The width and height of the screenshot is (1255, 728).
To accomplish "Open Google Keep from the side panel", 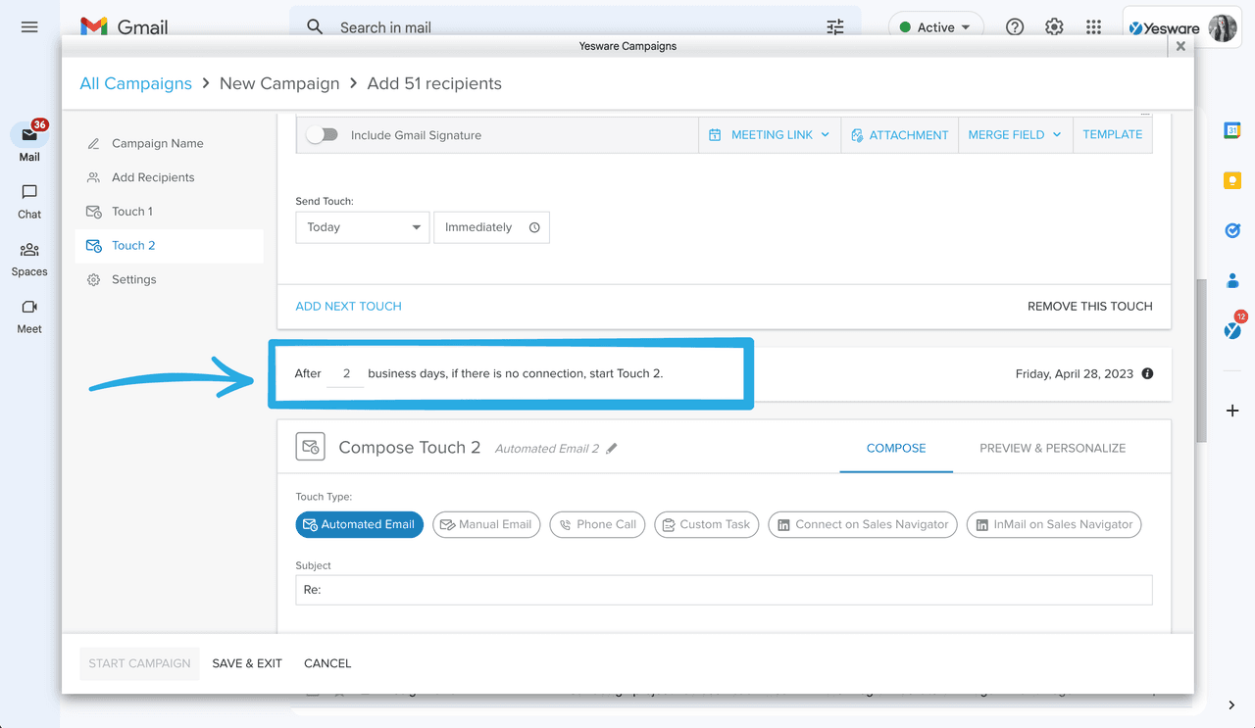I will 1231,180.
